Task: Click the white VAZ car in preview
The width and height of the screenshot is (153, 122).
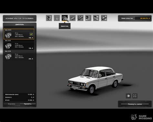Action: 95,80
